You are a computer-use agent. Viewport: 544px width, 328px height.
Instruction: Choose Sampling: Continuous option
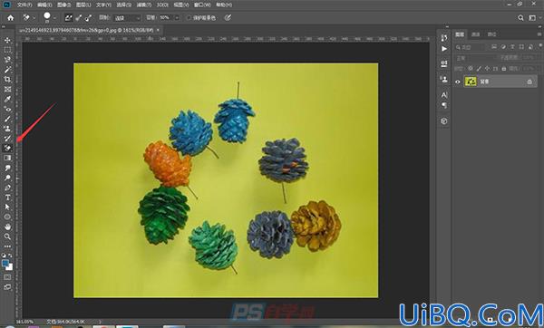(x=69, y=18)
